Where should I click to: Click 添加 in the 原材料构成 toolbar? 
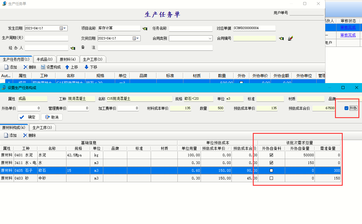pyautogui.click(x=10, y=135)
